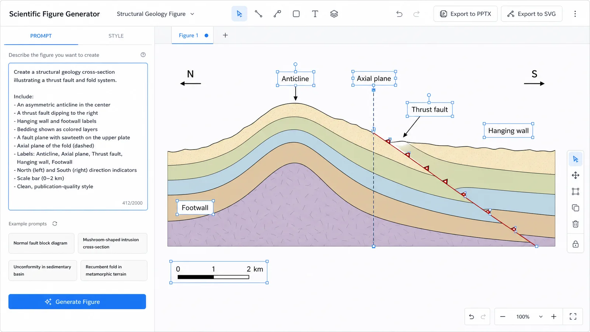The image size is (590, 332).
Task: Duplicate the selected element
Action: (576, 208)
